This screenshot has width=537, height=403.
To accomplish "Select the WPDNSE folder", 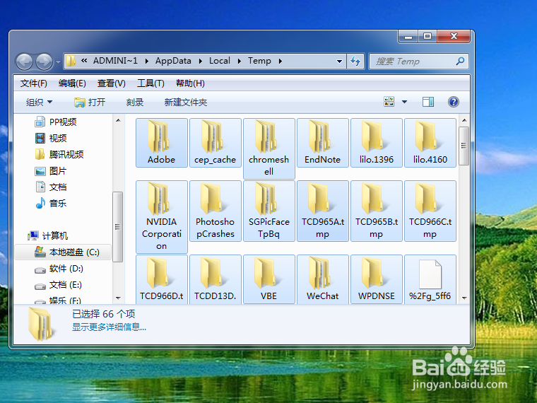I will 377,279.
